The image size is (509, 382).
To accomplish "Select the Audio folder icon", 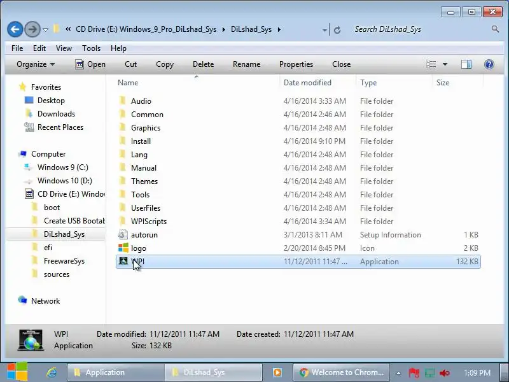I will click(123, 101).
